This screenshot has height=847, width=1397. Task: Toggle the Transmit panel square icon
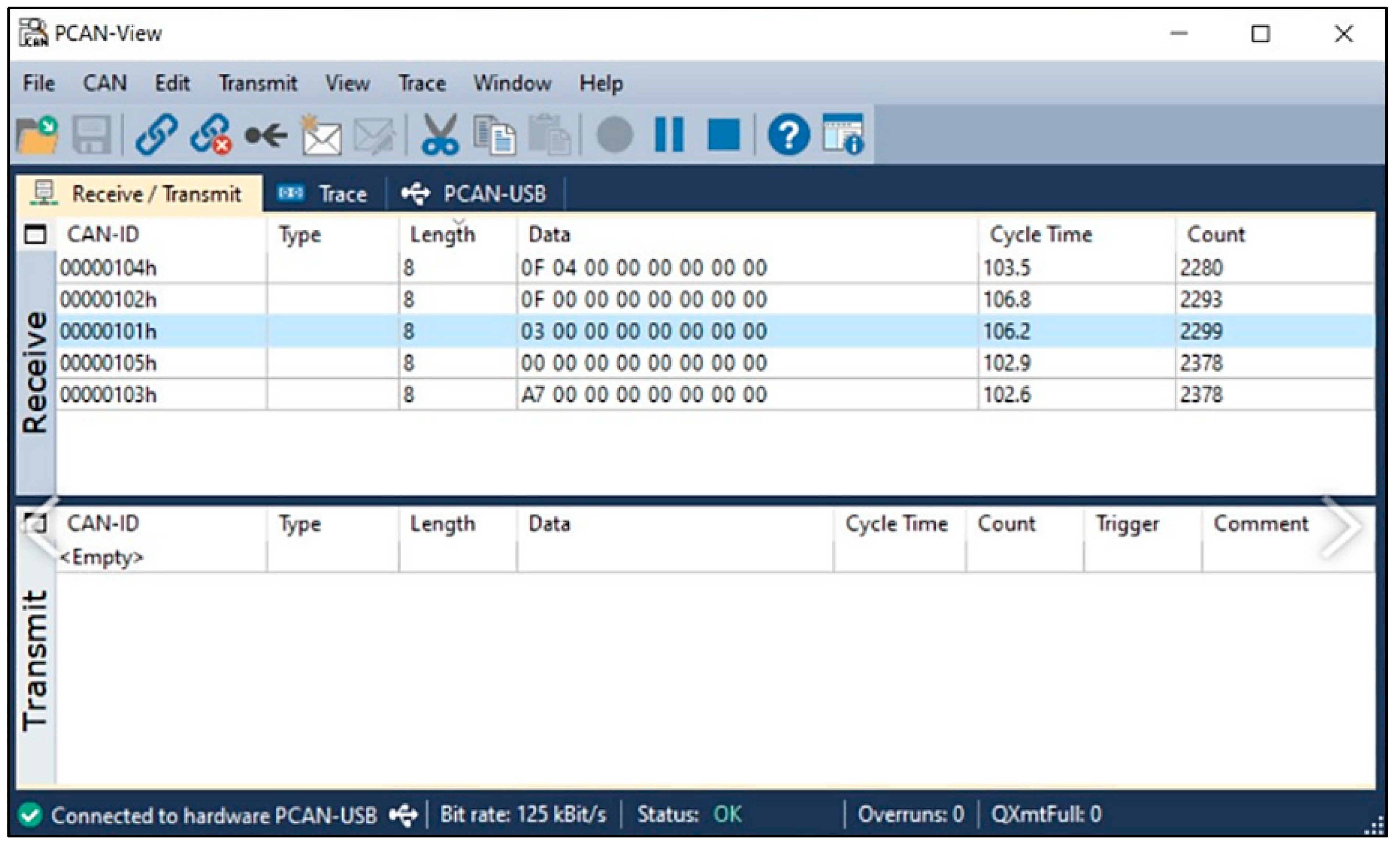(x=36, y=523)
